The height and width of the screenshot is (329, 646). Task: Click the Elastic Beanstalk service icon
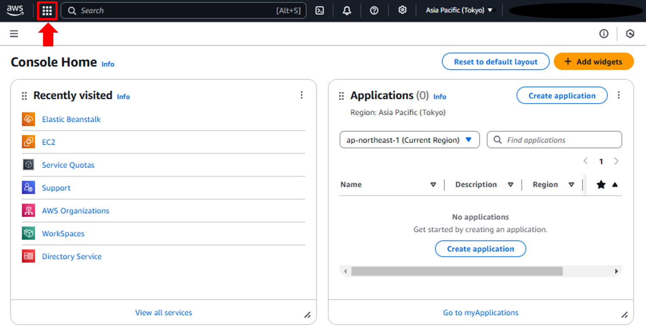[28, 119]
